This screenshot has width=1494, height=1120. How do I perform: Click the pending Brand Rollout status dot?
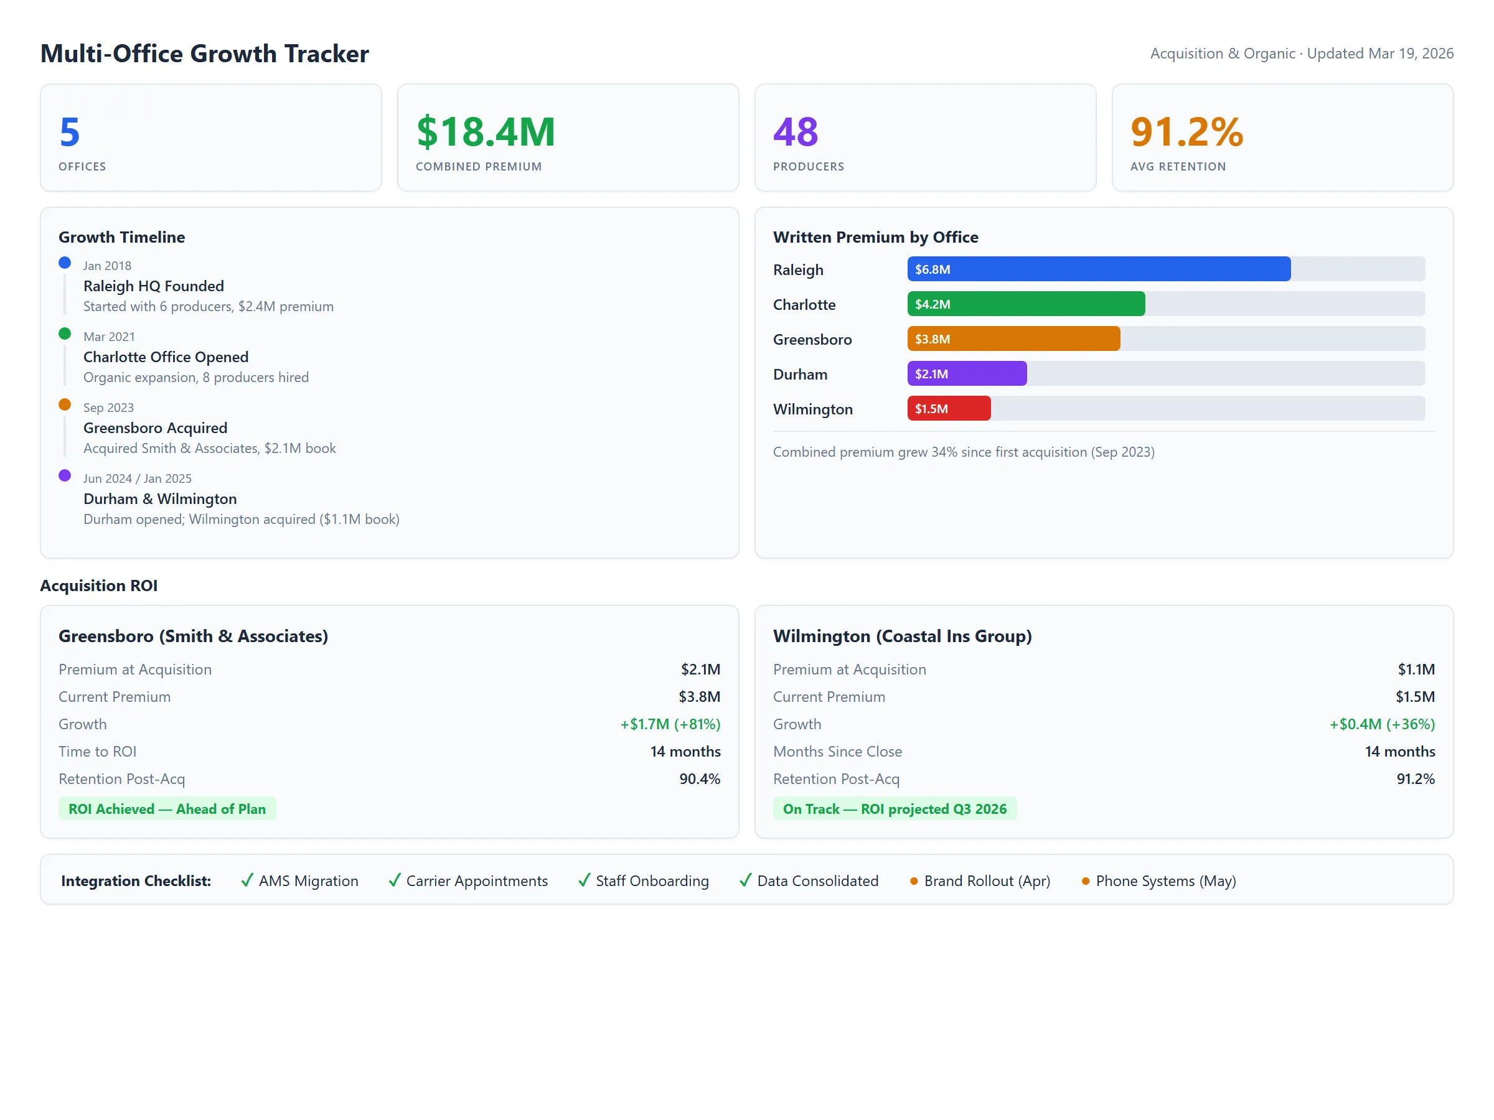[913, 881]
